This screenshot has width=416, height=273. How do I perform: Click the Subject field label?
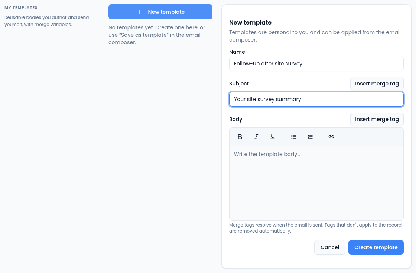point(239,84)
